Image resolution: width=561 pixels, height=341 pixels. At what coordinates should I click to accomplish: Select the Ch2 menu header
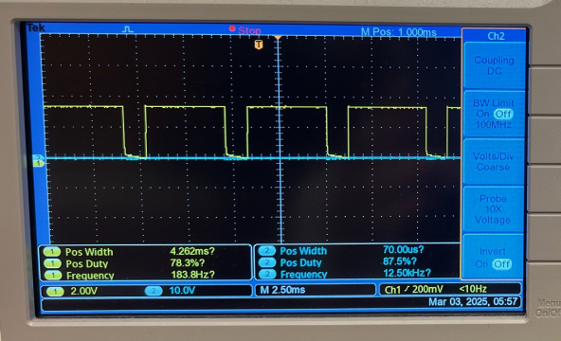click(x=496, y=36)
